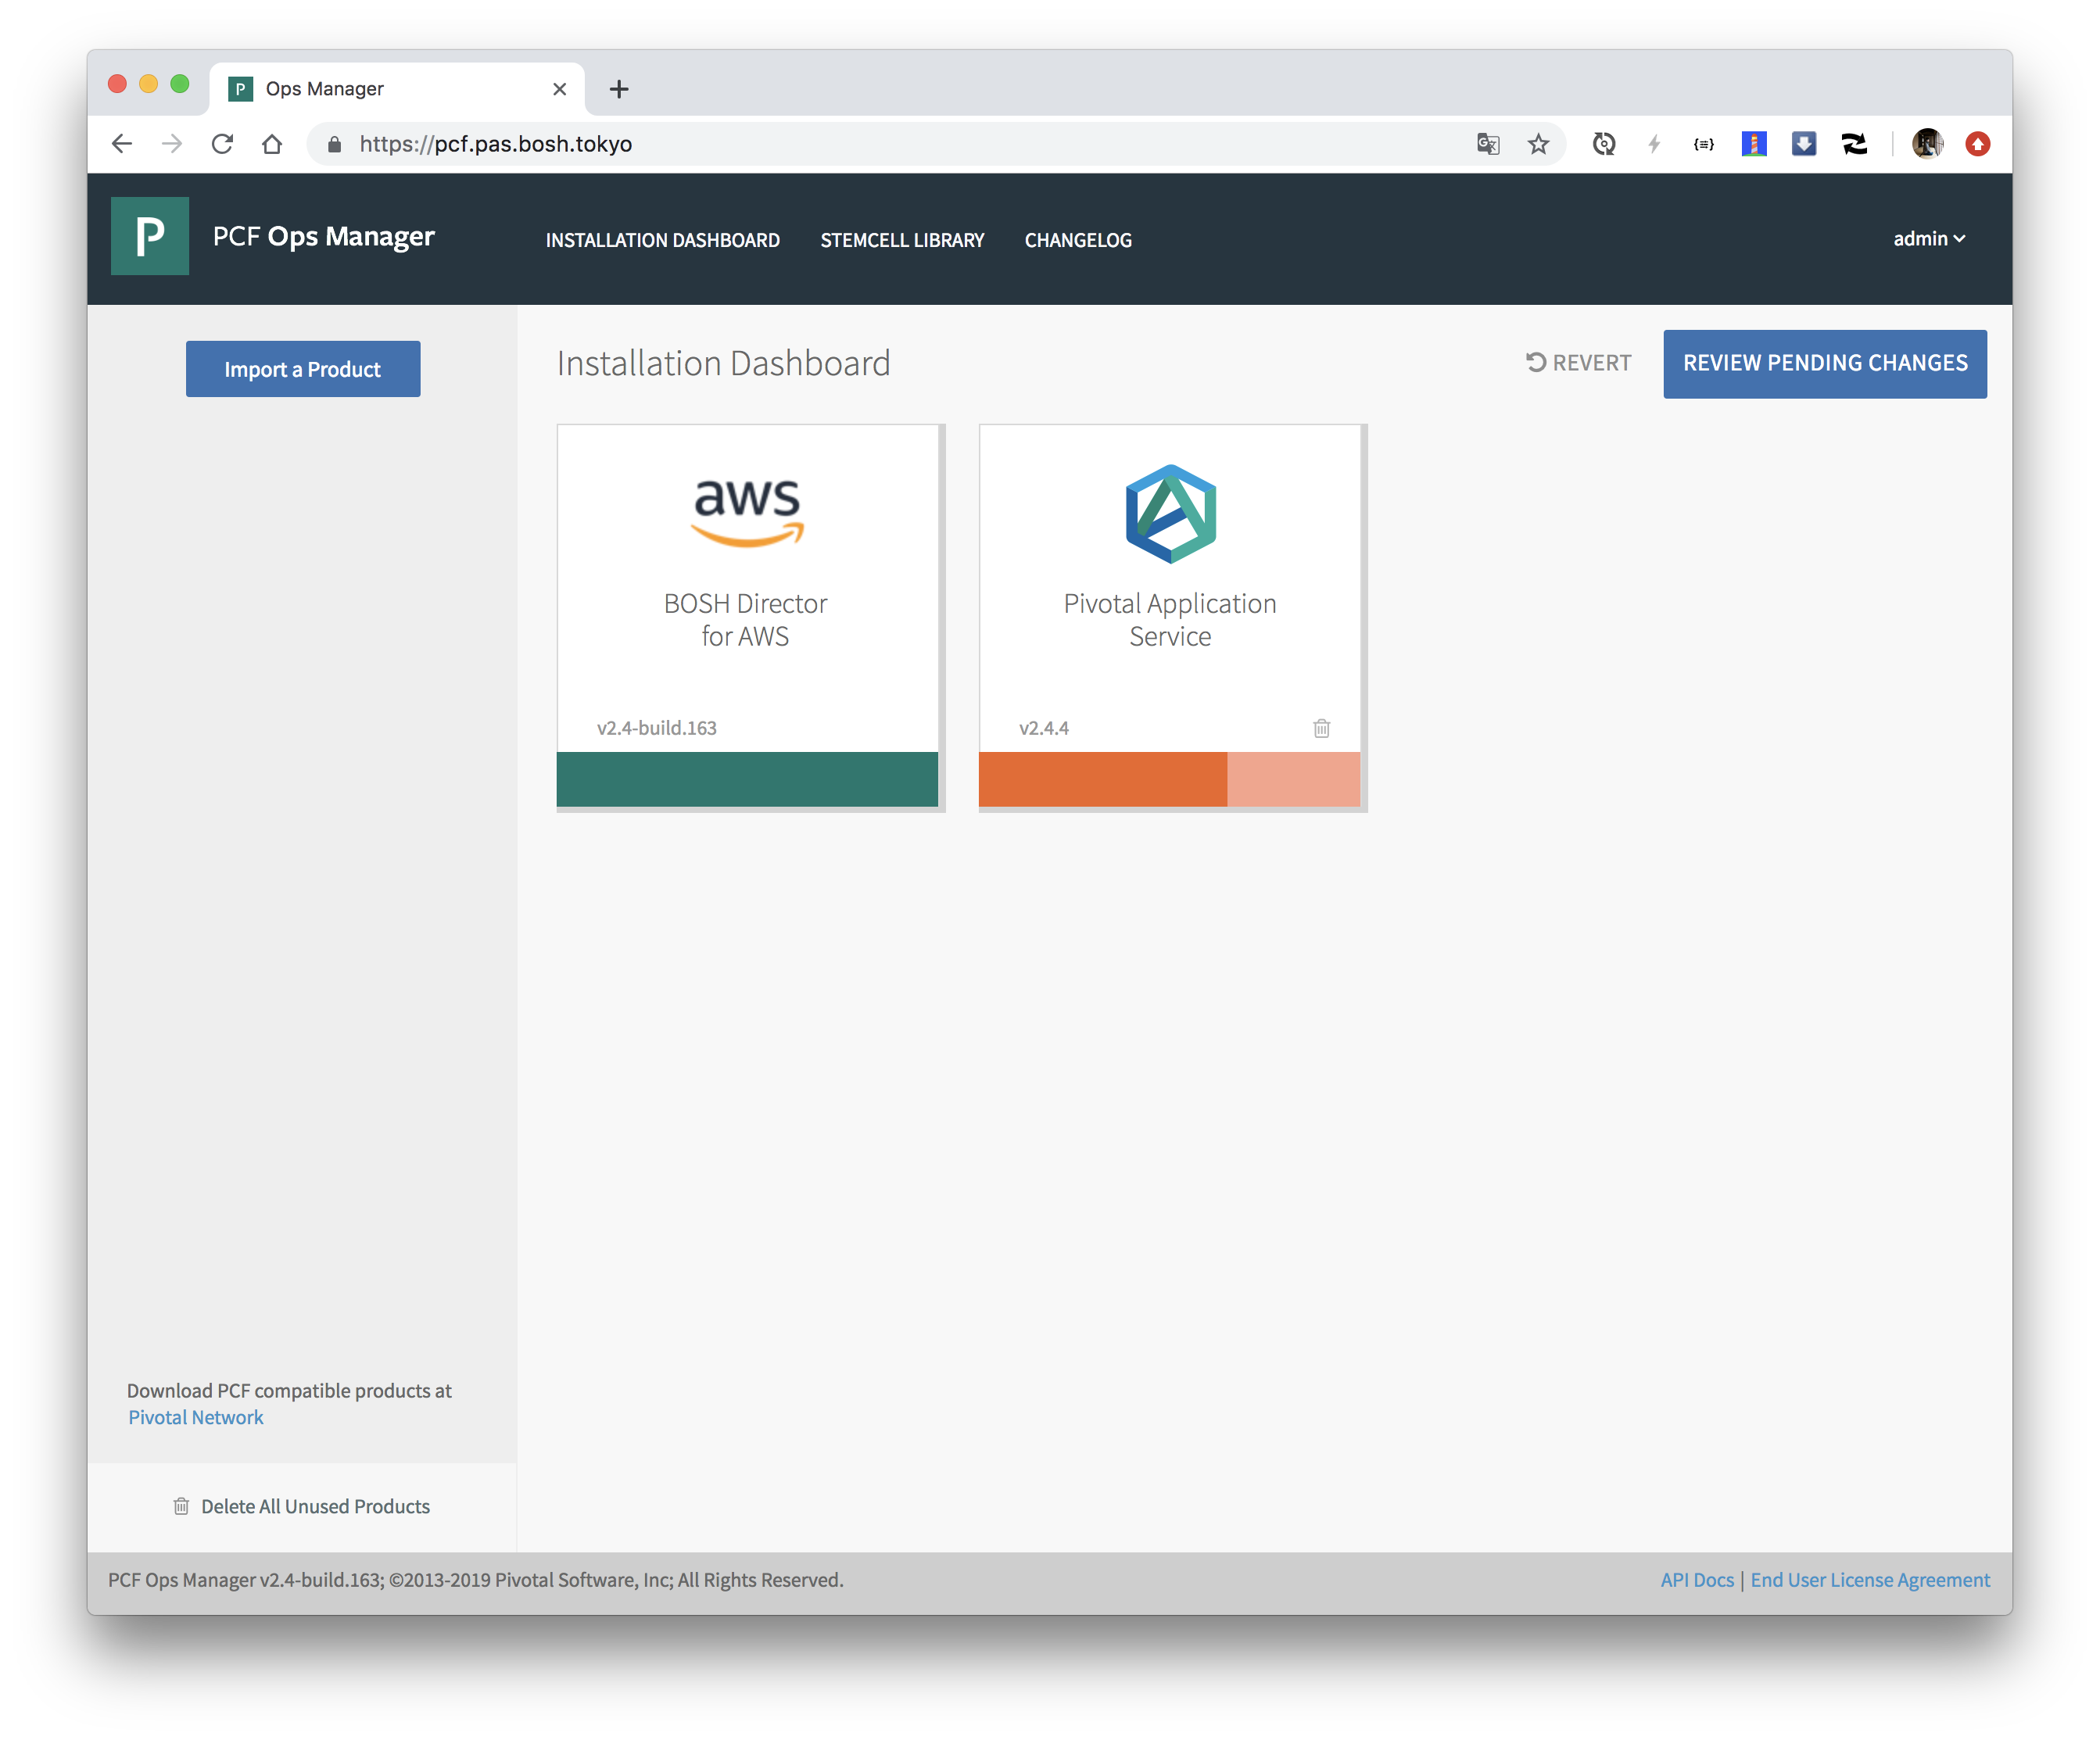Go to the Changelog page

[1077, 240]
